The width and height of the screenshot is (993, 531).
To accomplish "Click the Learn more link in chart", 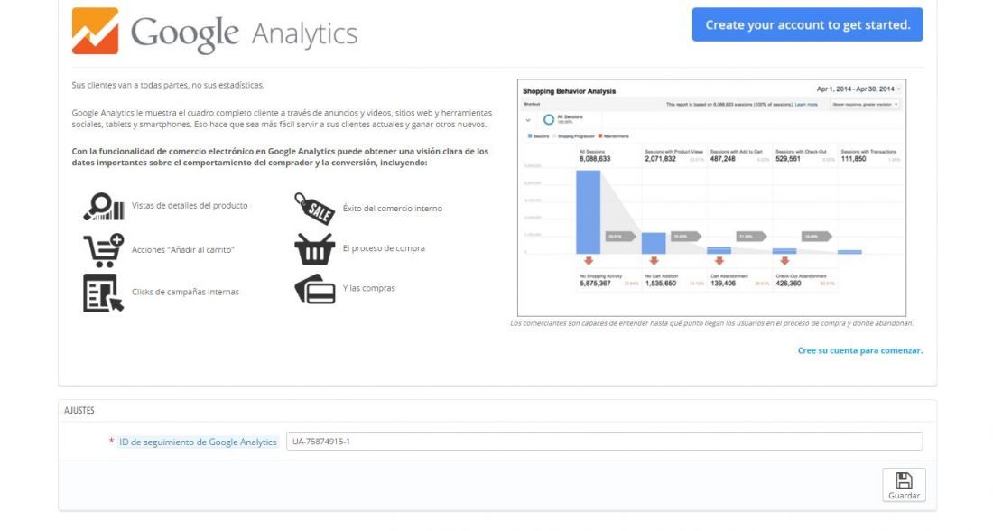I will click(806, 105).
